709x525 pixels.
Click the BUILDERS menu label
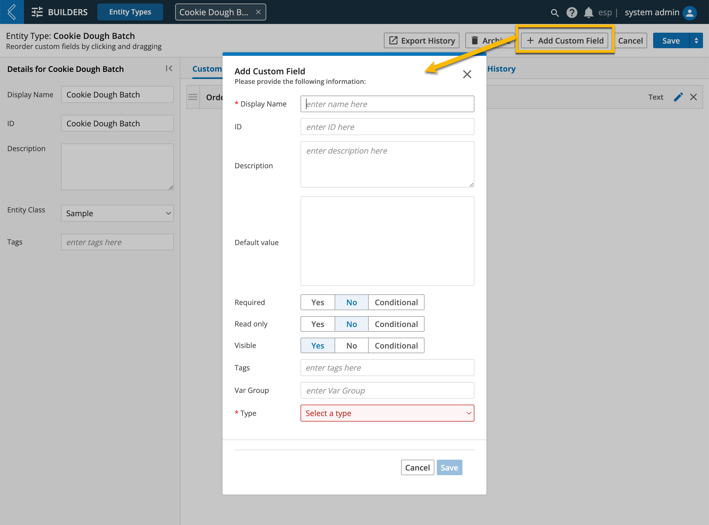(68, 12)
